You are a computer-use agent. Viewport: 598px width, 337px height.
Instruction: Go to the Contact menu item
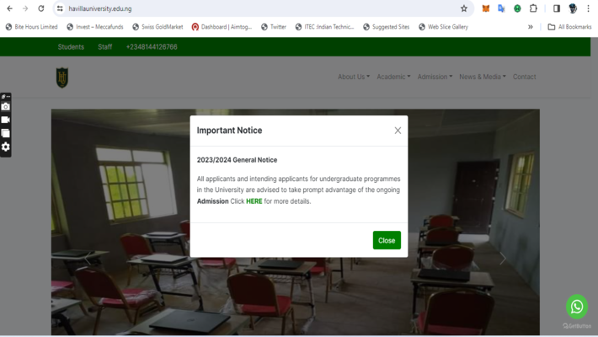pyautogui.click(x=524, y=77)
